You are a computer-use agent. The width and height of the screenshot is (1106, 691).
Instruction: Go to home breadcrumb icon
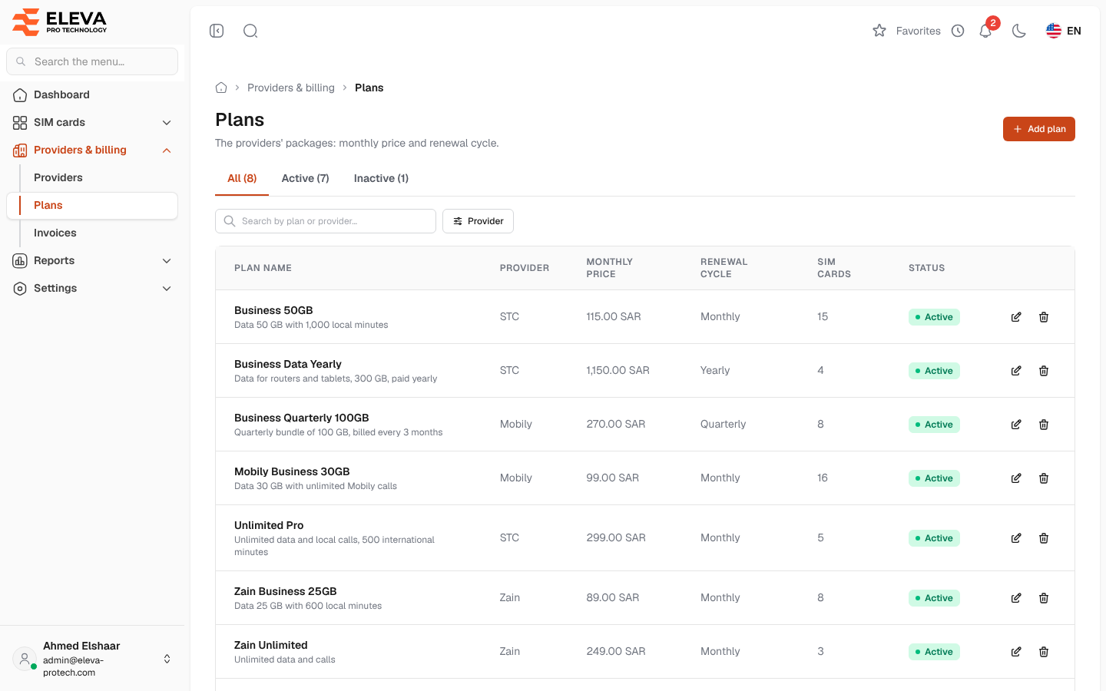[221, 88]
